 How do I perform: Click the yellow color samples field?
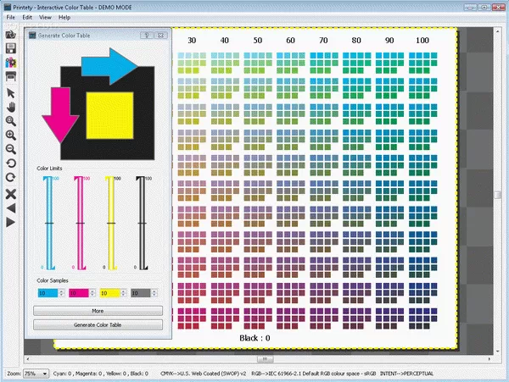(x=109, y=293)
